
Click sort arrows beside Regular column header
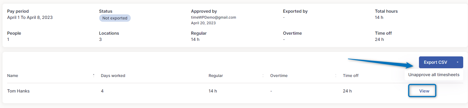(x=263, y=76)
